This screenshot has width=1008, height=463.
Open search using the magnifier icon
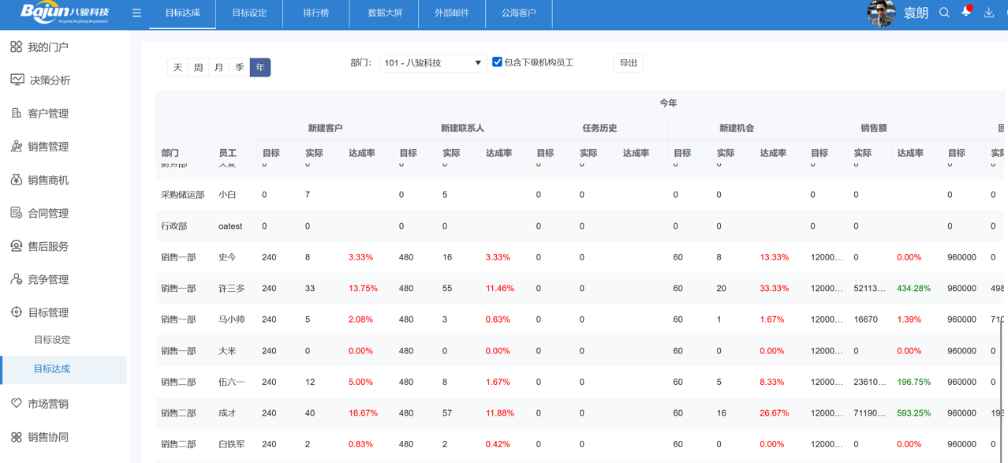[944, 13]
